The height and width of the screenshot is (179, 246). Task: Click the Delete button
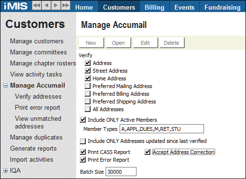(x=172, y=43)
